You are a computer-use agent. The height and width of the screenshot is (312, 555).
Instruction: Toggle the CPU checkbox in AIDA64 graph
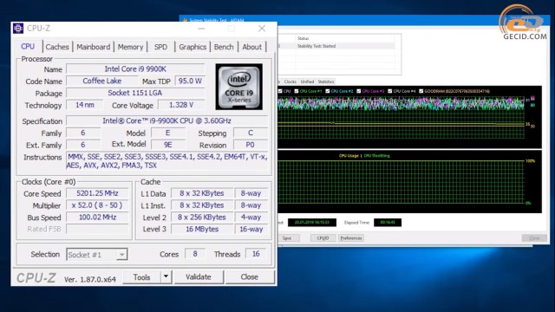[280, 91]
